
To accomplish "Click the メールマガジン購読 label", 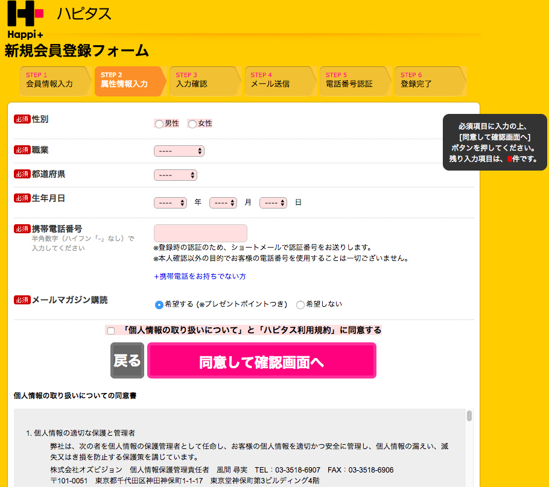I will [x=69, y=300].
